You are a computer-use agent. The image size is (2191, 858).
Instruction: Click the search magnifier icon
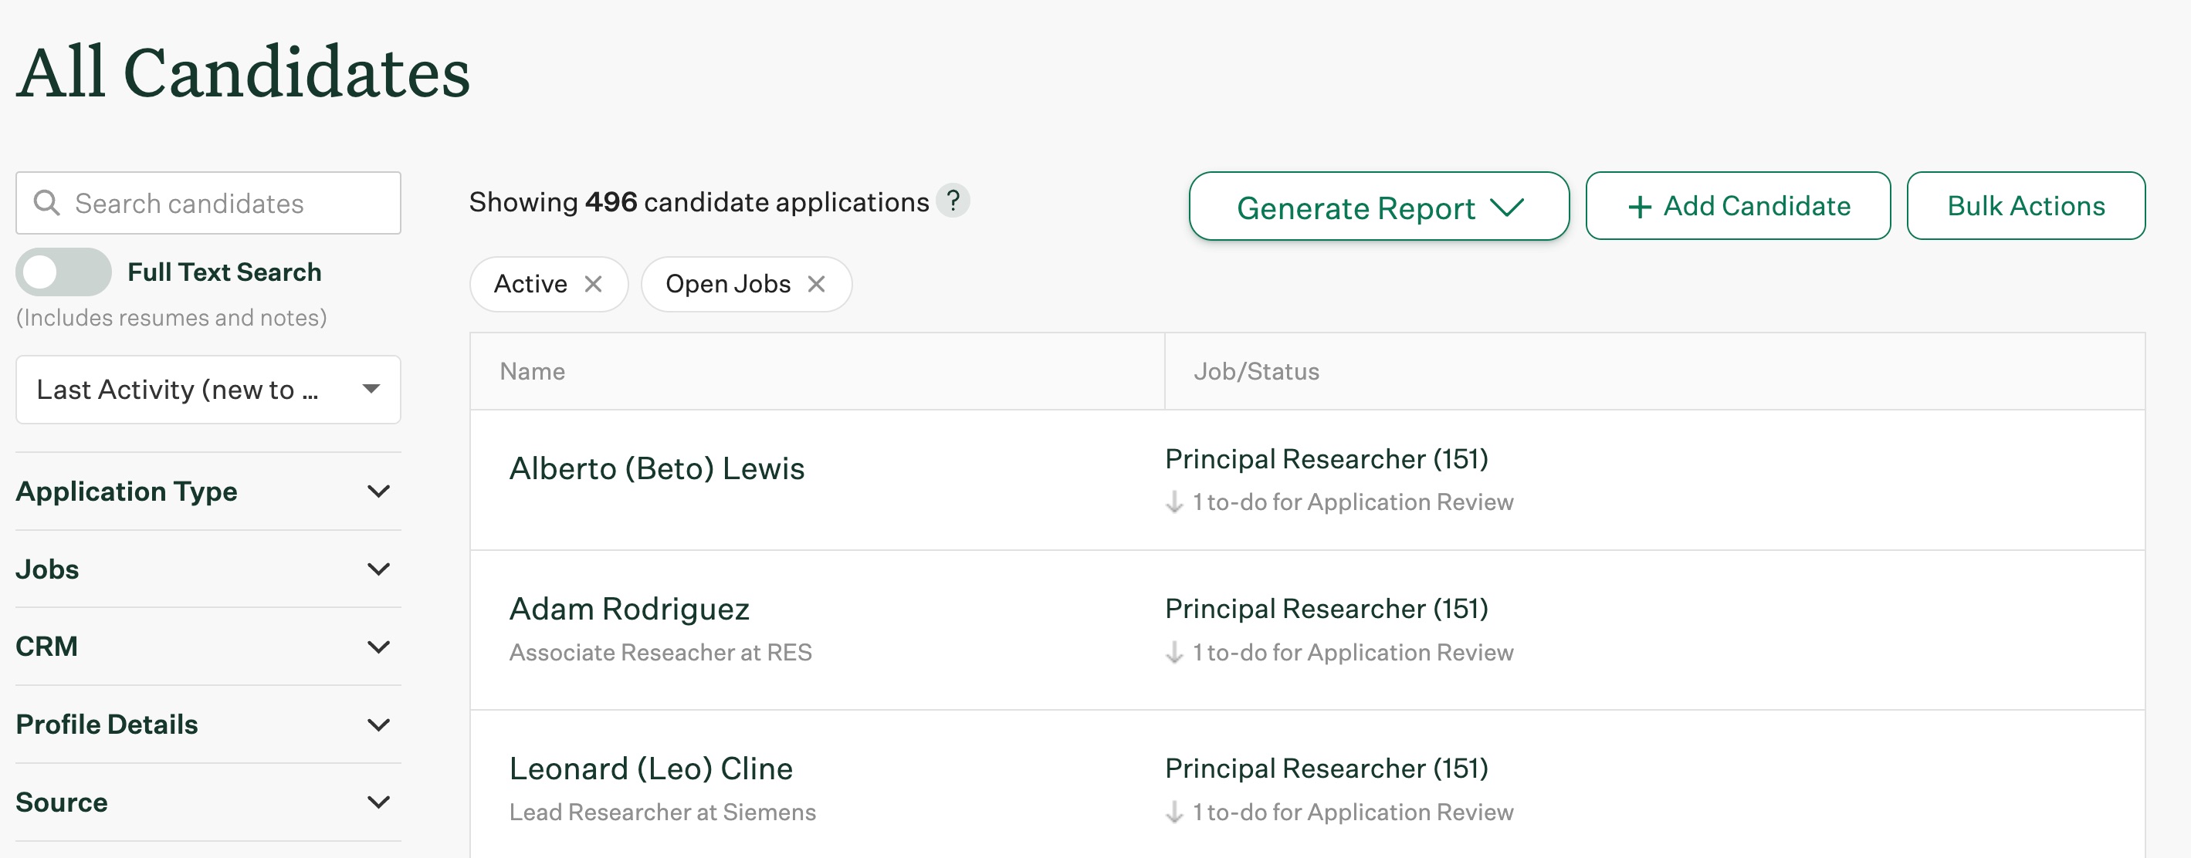[x=46, y=203]
